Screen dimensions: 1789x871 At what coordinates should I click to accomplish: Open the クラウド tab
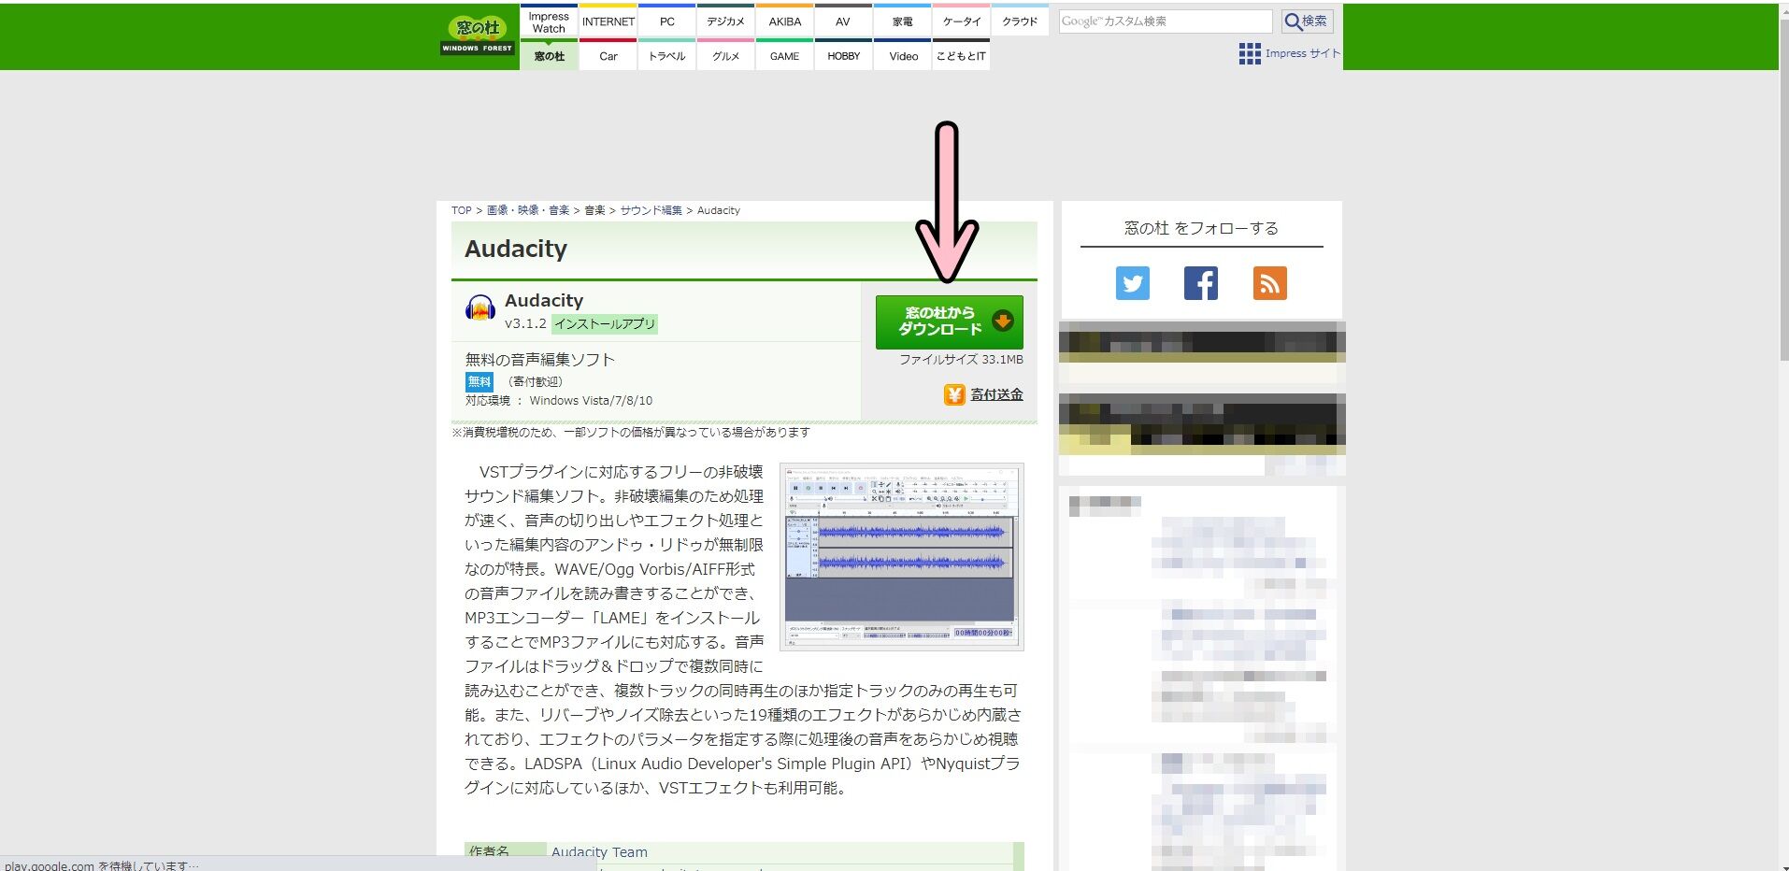[x=1020, y=22]
